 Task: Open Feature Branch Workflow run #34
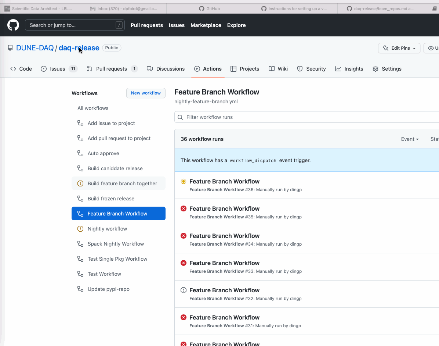pyautogui.click(x=224, y=236)
